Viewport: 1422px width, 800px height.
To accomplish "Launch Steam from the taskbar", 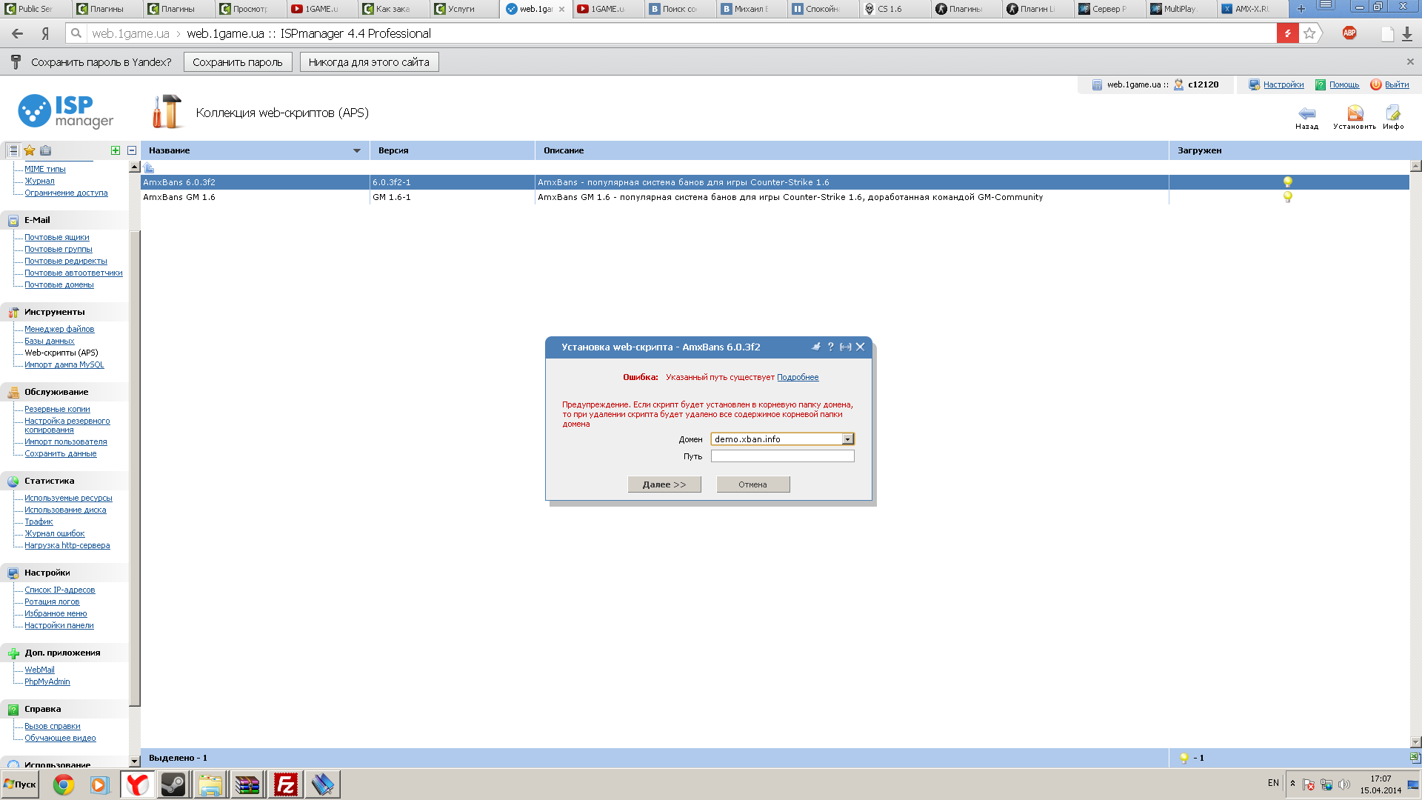I will pos(173,784).
